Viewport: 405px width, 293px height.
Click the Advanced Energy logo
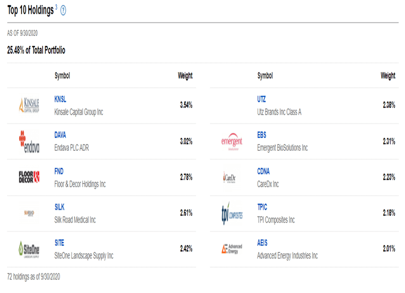(x=232, y=249)
